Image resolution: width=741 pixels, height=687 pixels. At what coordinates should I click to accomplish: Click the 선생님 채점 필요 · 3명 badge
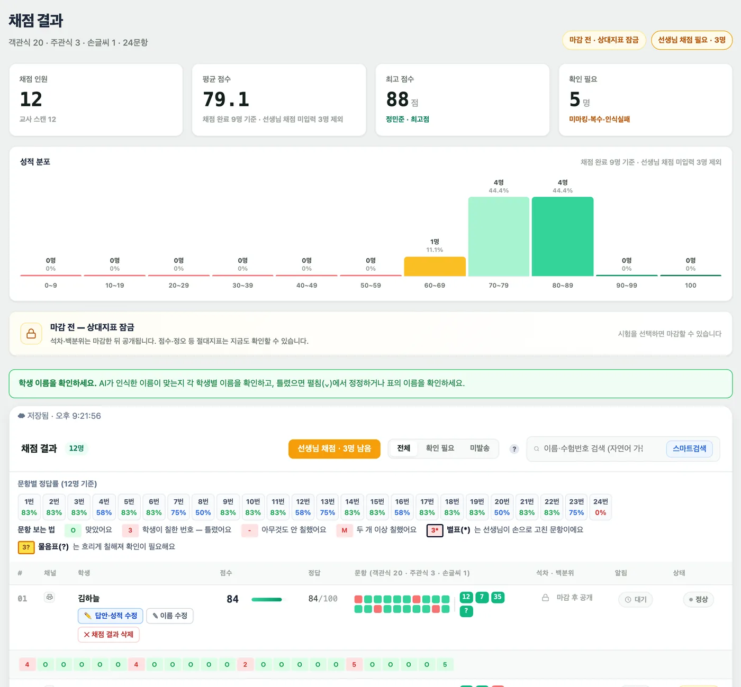pyautogui.click(x=692, y=40)
